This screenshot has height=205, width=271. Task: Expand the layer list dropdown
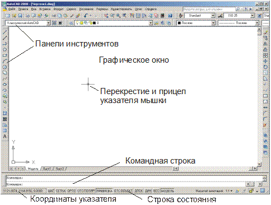151,23
